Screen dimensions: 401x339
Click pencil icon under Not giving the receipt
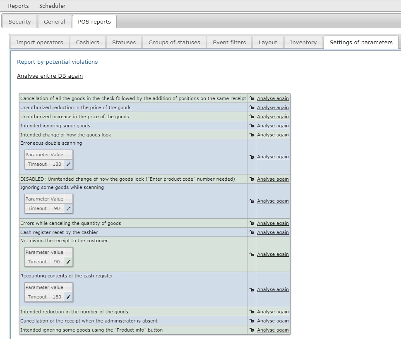68,262
